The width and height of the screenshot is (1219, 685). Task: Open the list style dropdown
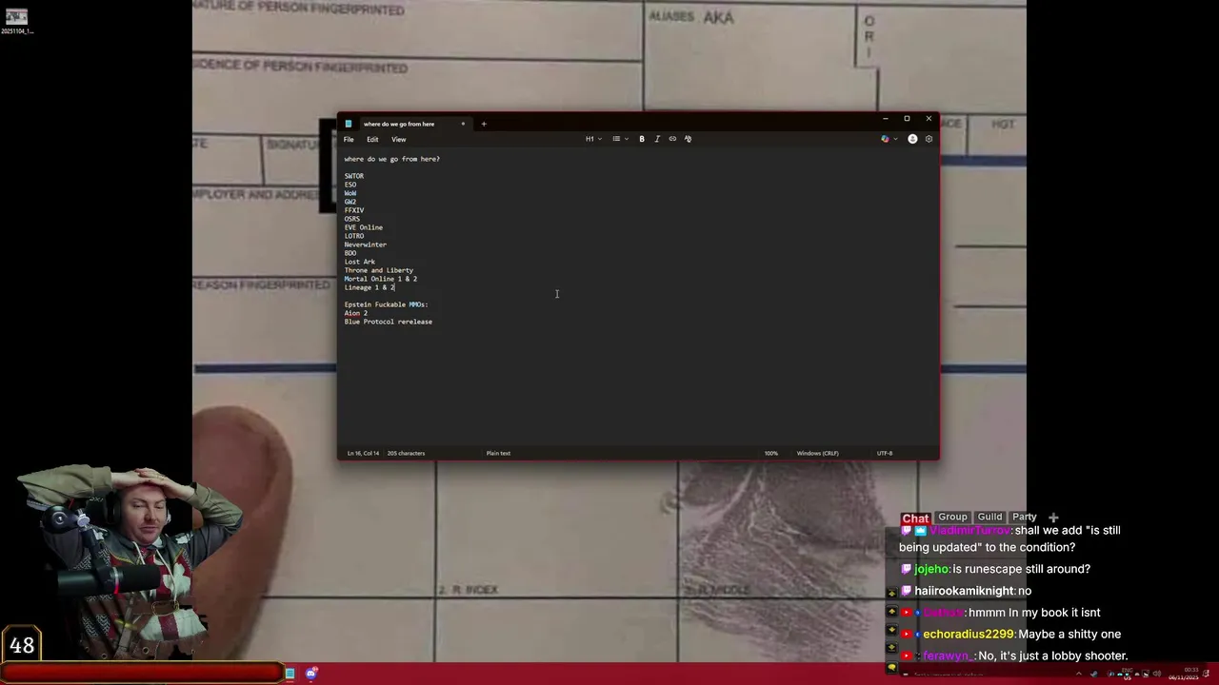point(620,139)
